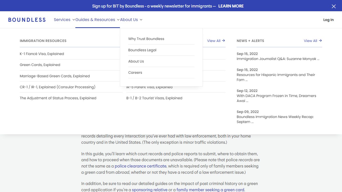Open Marriage-Based Green Cards, Explained

55,76
